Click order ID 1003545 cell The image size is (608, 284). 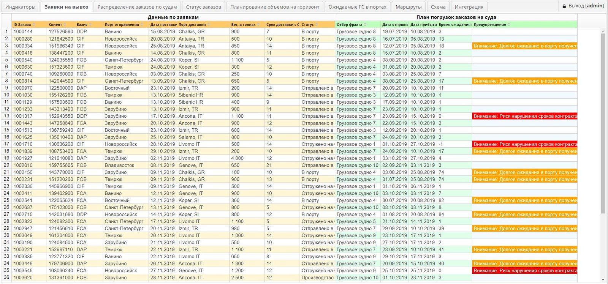pos(29,271)
